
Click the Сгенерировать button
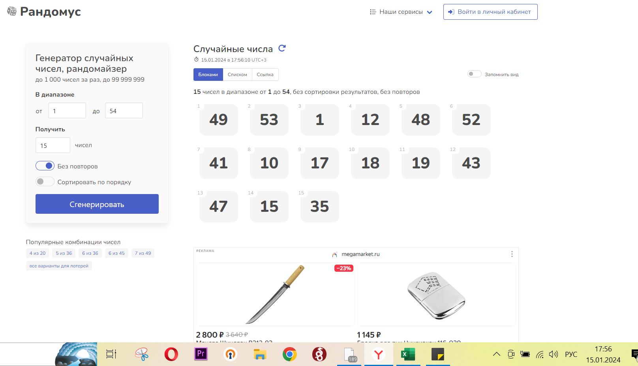point(97,204)
